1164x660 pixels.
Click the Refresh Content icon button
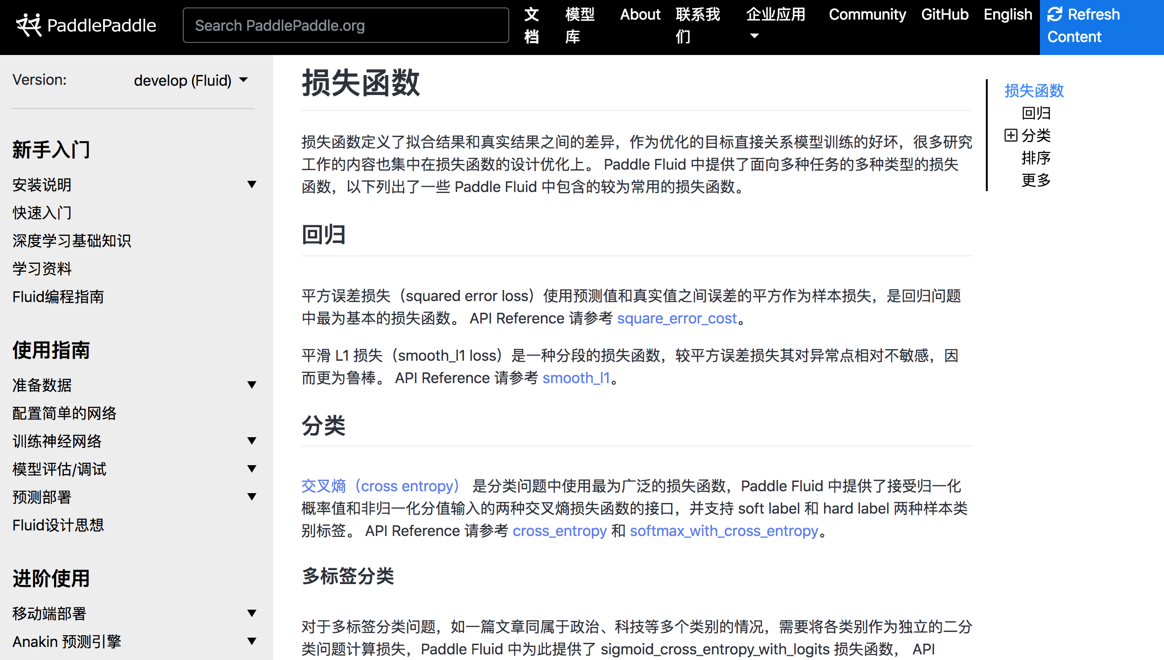(x=1054, y=14)
